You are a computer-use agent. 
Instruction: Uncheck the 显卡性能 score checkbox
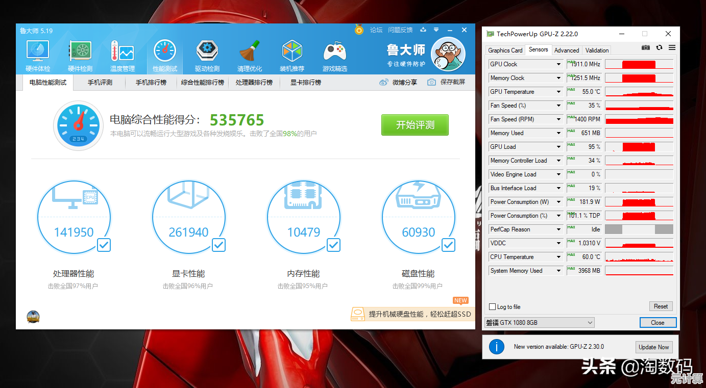(218, 245)
